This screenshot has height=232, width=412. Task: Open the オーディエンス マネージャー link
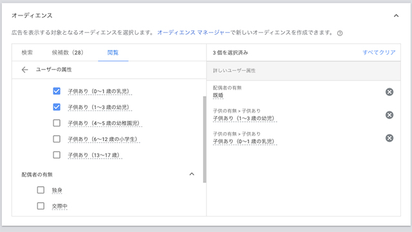coord(194,33)
